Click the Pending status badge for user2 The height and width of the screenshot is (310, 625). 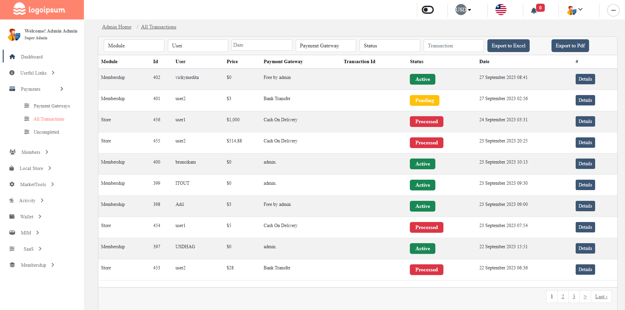click(x=424, y=100)
